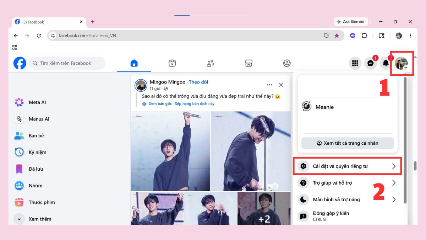Open Nhóm in the left sidebar
This screenshot has width=426, height=240.
point(28,186)
